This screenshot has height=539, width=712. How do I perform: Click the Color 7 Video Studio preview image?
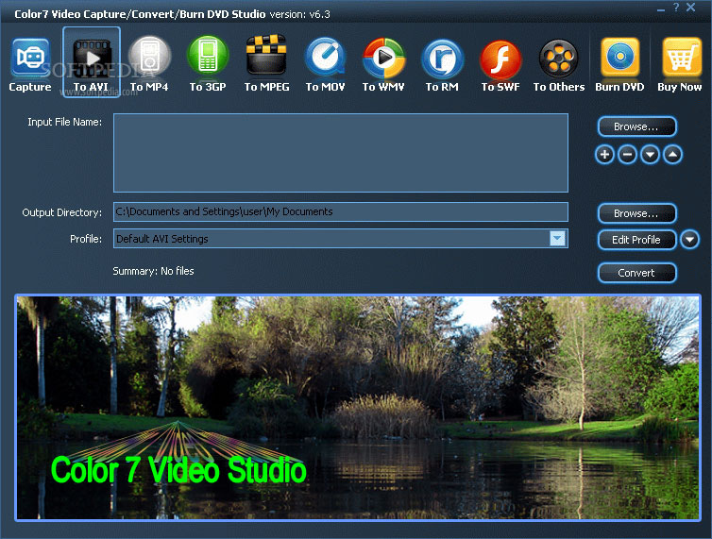[358, 407]
